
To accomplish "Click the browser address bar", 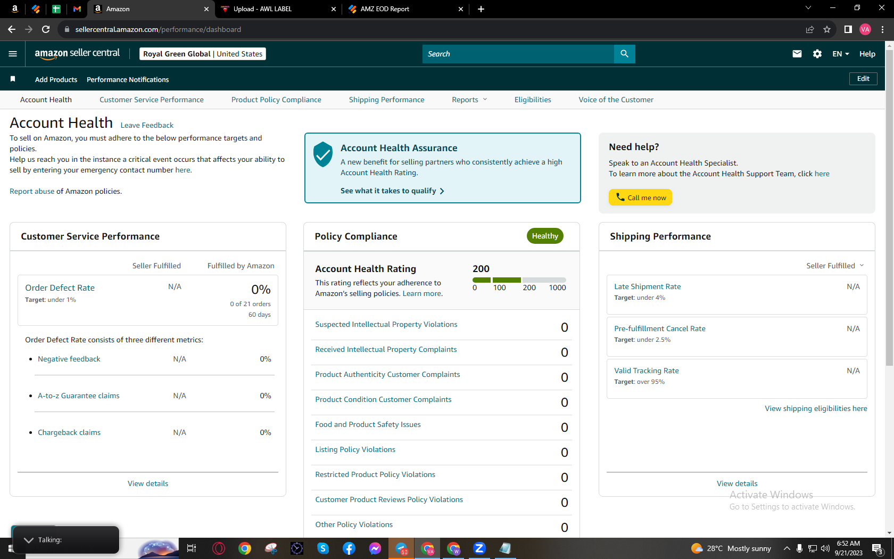I will point(431,29).
